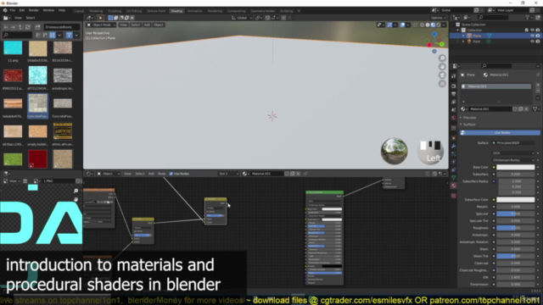543x305 pixels.
Task: Refresh the file browser listing
Action: tap(28, 27)
